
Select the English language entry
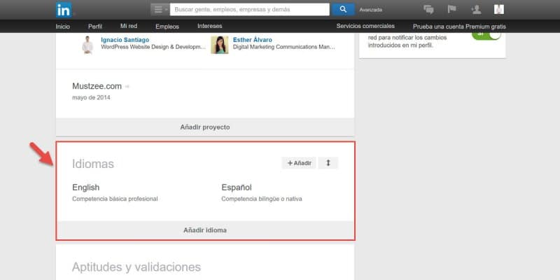coord(85,188)
